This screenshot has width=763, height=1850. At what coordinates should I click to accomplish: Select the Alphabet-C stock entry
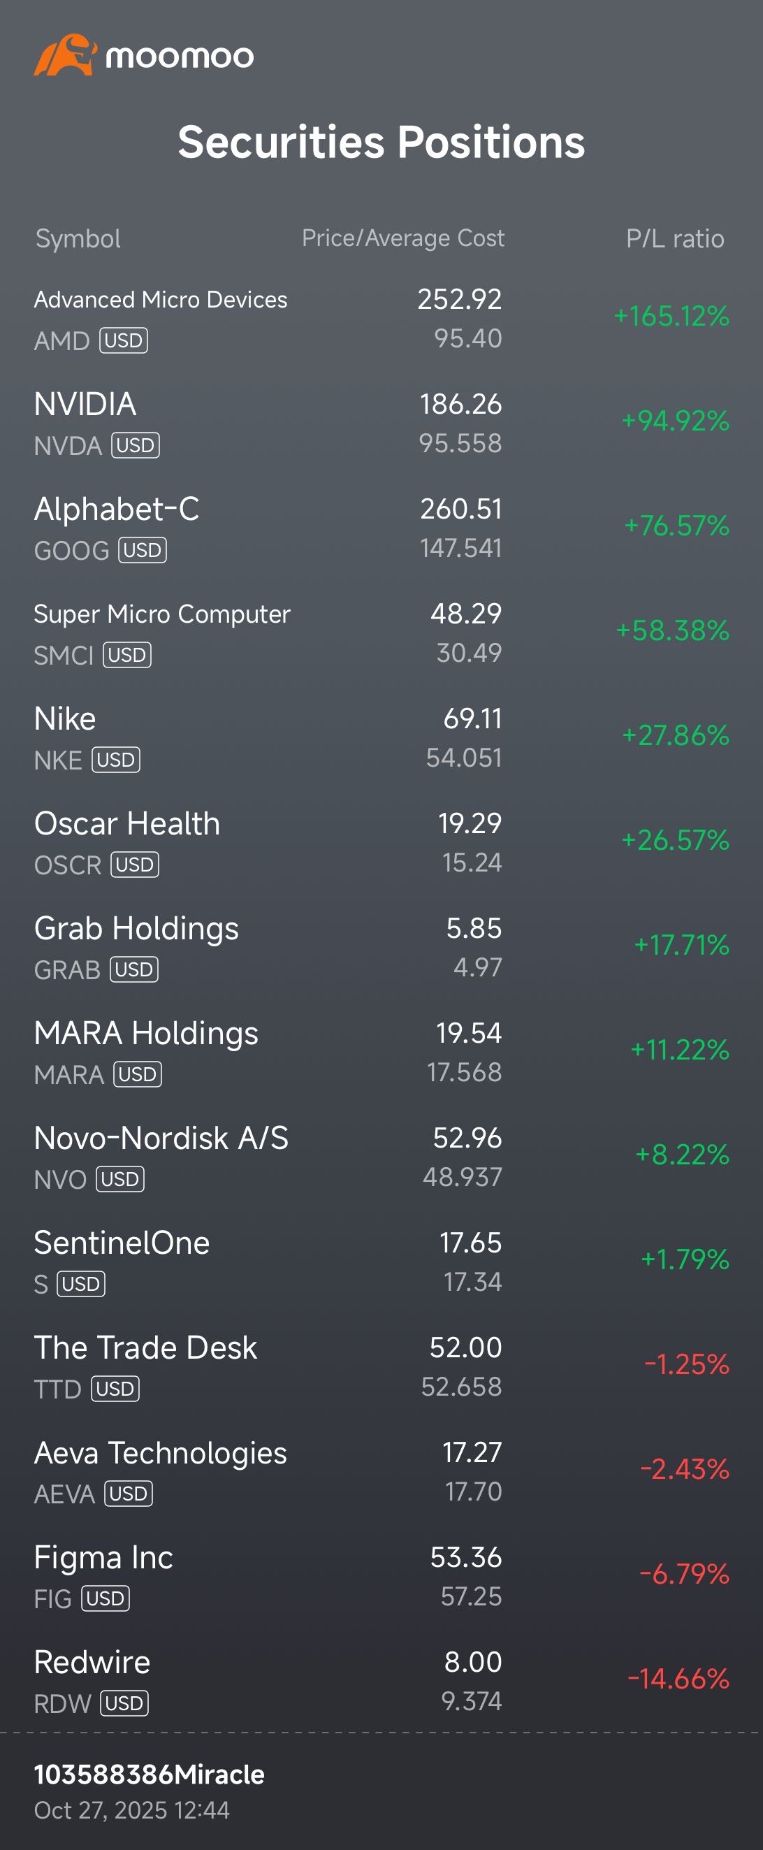(x=117, y=510)
